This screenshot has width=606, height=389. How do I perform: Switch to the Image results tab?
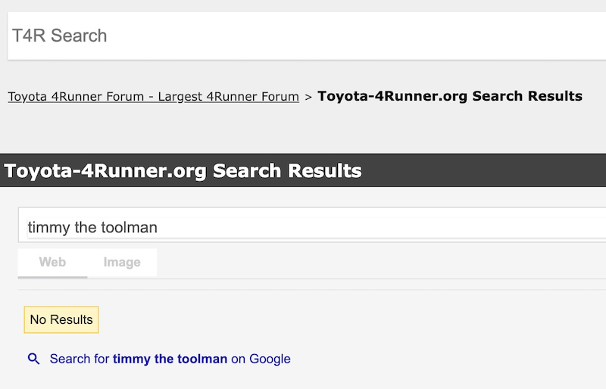coord(122,263)
